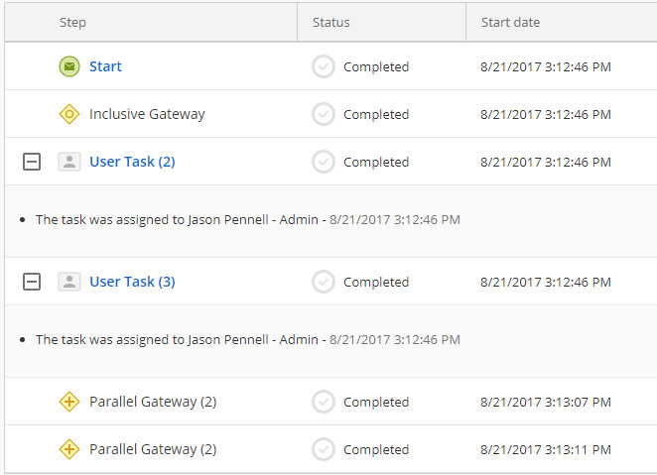Click the Parallel Gateway icon in the 3:13:11 PM row
Image resolution: width=657 pixels, height=475 pixels.
pos(68,449)
